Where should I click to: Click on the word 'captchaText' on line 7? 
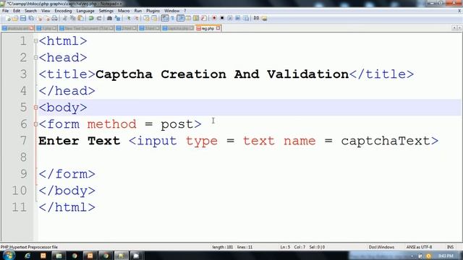pos(386,141)
